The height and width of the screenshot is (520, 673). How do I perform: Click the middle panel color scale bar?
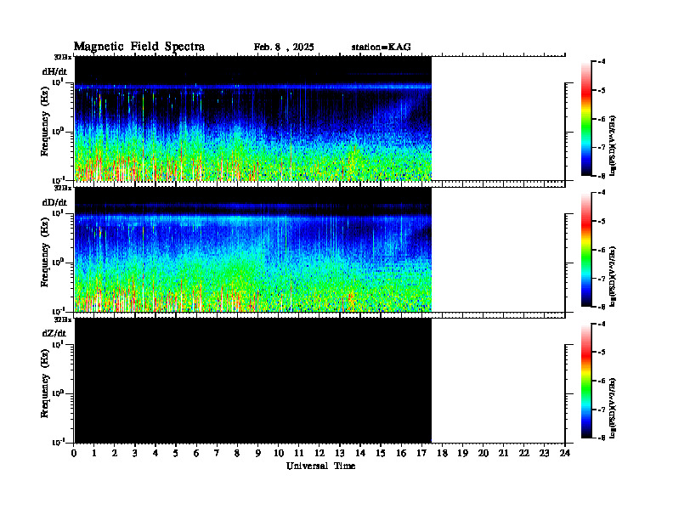pyautogui.click(x=586, y=250)
